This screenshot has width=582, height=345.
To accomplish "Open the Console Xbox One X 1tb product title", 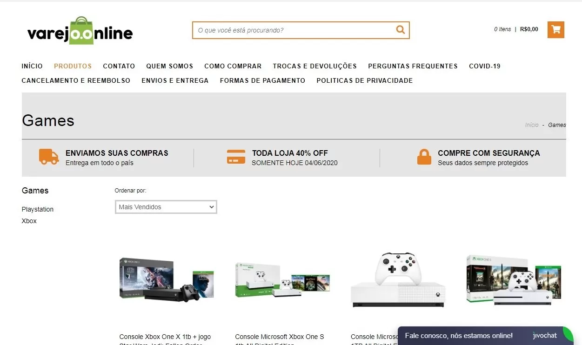I will [165, 340].
